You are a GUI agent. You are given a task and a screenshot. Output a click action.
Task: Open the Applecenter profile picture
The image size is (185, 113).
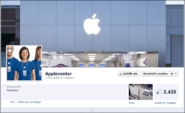pyautogui.click(x=24, y=63)
